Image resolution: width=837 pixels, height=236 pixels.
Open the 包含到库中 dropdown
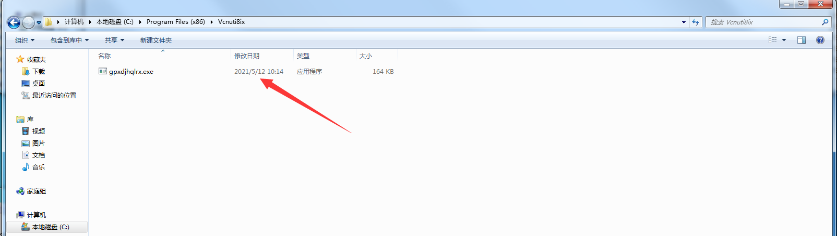(x=69, y=40)
